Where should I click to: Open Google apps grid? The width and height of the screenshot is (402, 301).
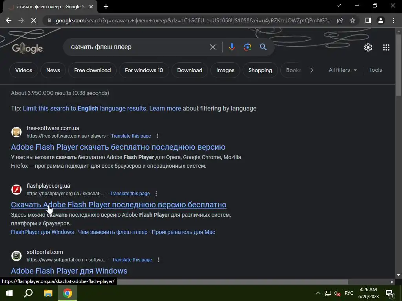pos(386,47)
